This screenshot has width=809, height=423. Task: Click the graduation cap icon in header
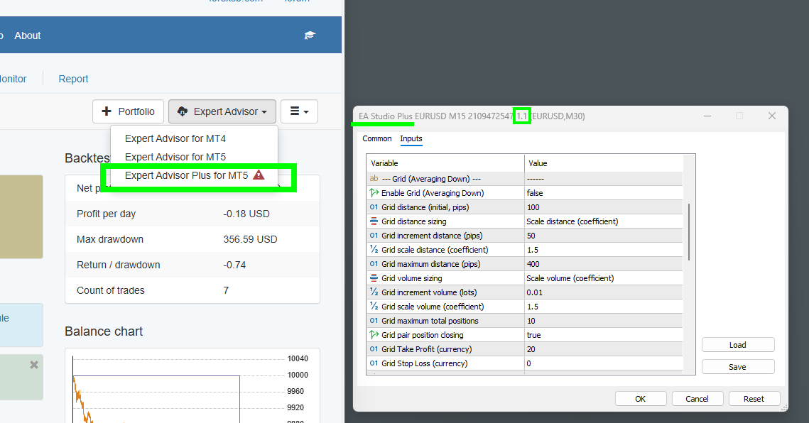310,35
